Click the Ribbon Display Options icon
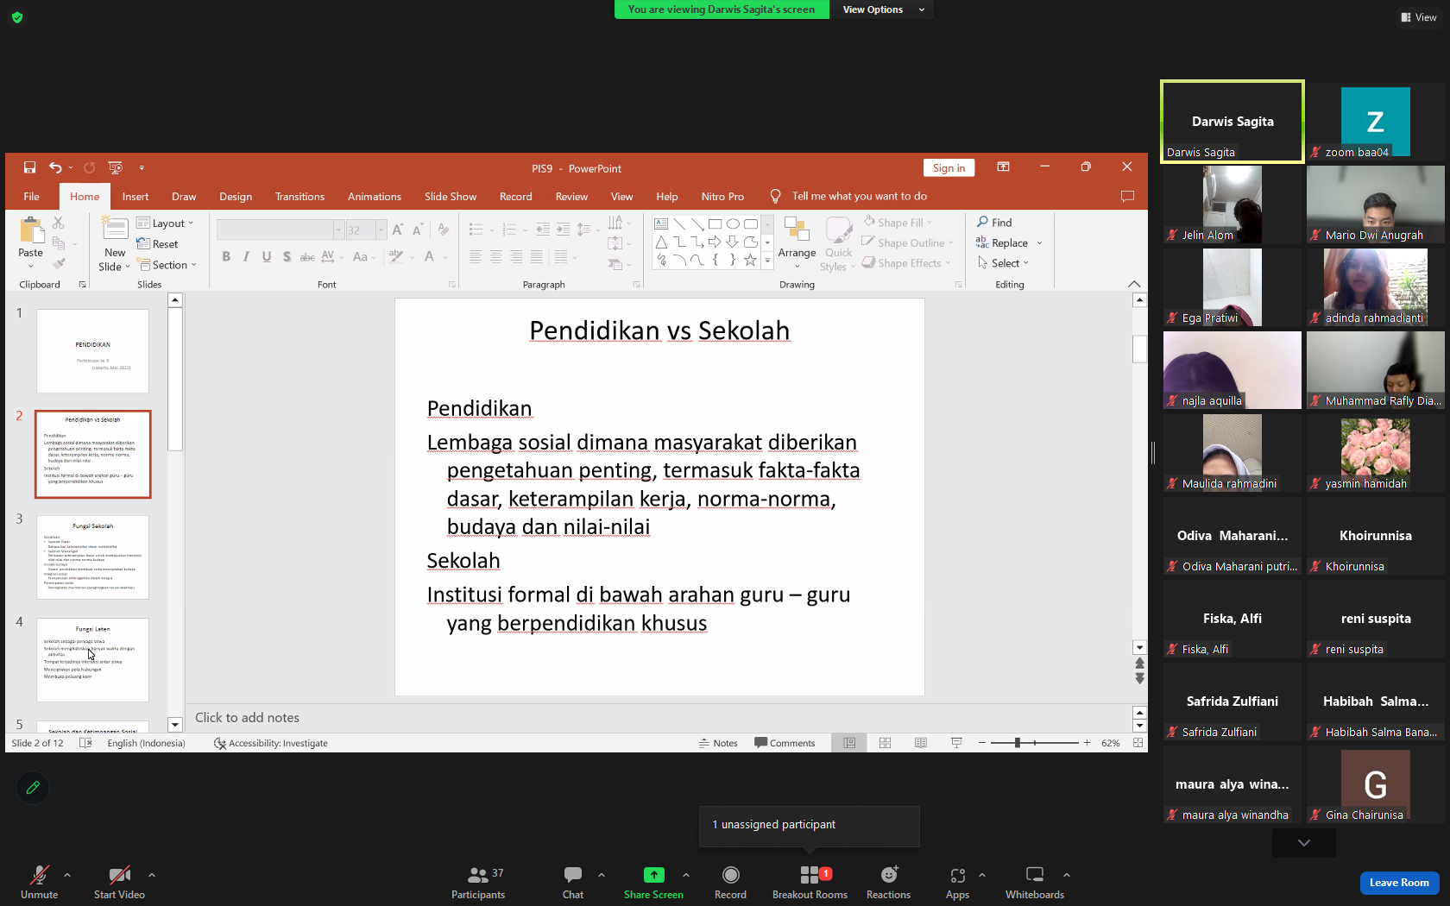1450x906 pixels. pos(1003,167)
